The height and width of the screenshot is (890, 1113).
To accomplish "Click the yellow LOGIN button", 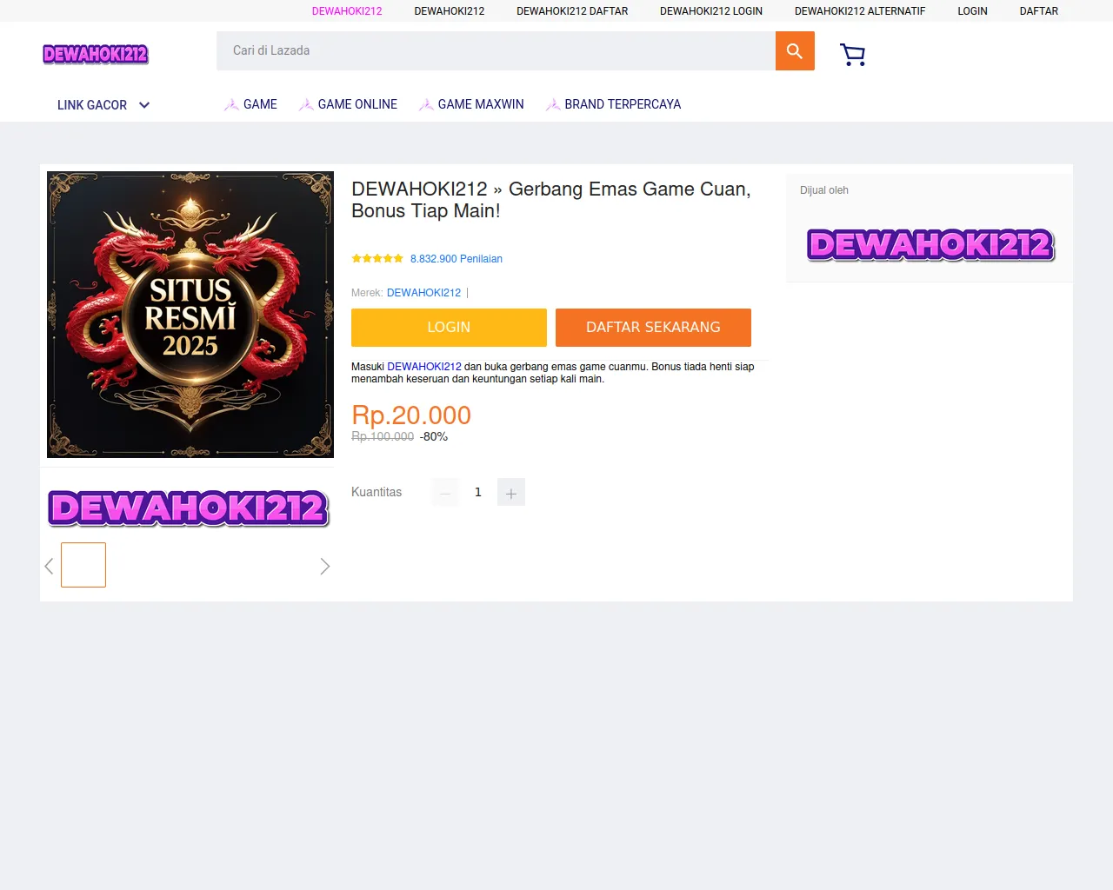I will pos(449,328).
